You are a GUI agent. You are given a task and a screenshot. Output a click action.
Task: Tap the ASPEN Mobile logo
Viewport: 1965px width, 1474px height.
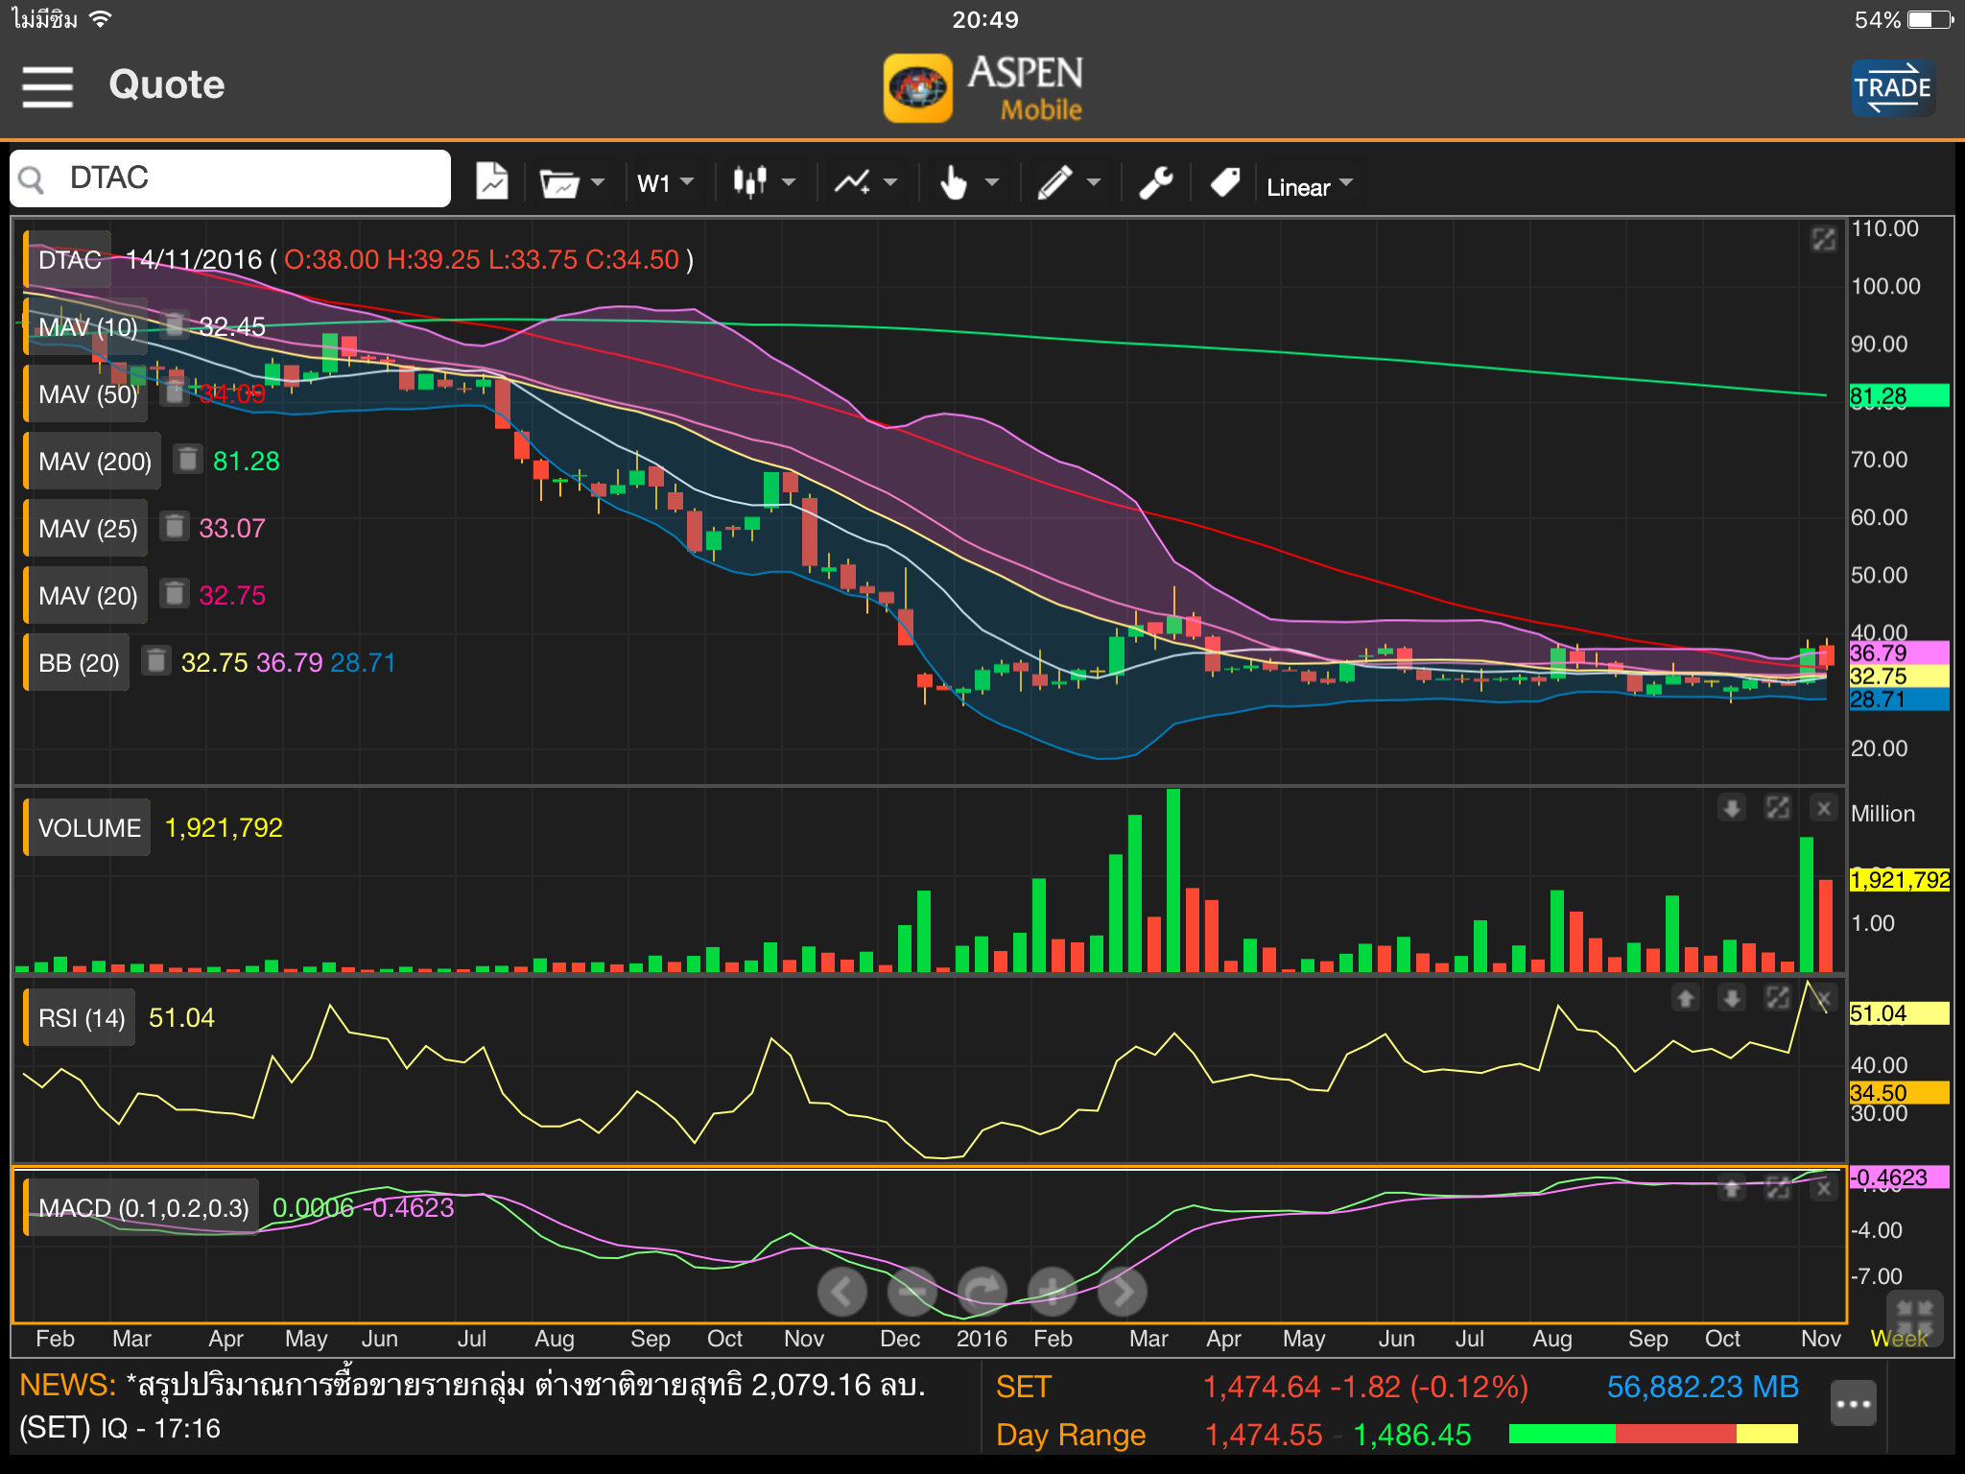coord(985,87)
